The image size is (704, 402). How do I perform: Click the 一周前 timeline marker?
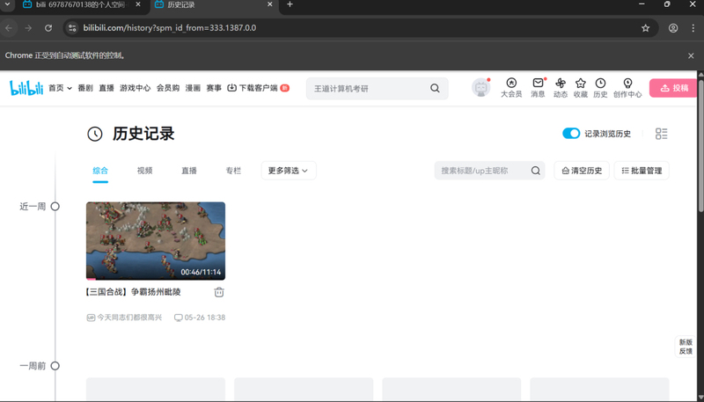[55, 366]
